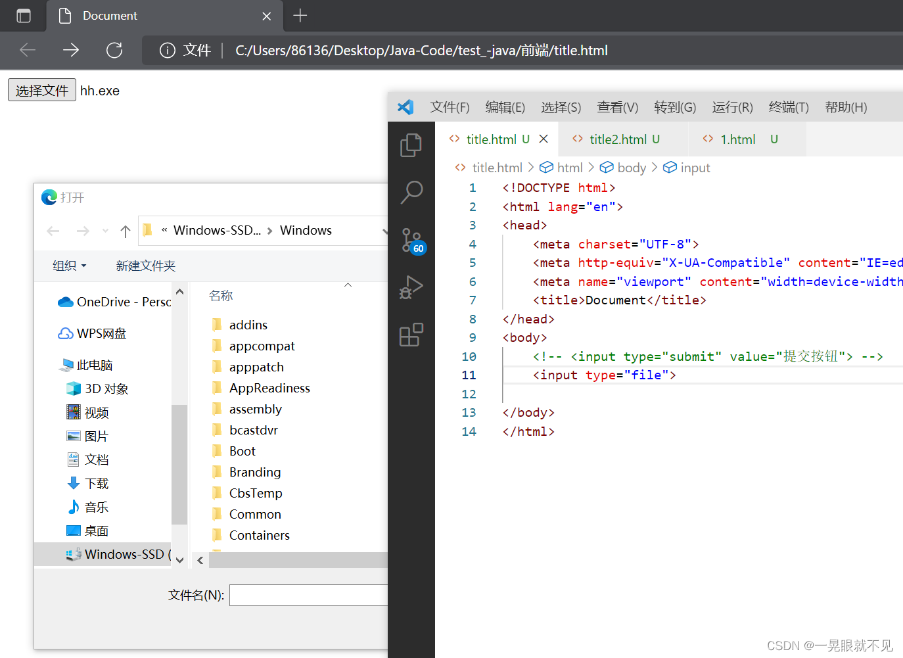Click the dialog back arrow
Image resolution: width=903 pixels, height=658 pixels.
tap(53, 231)
